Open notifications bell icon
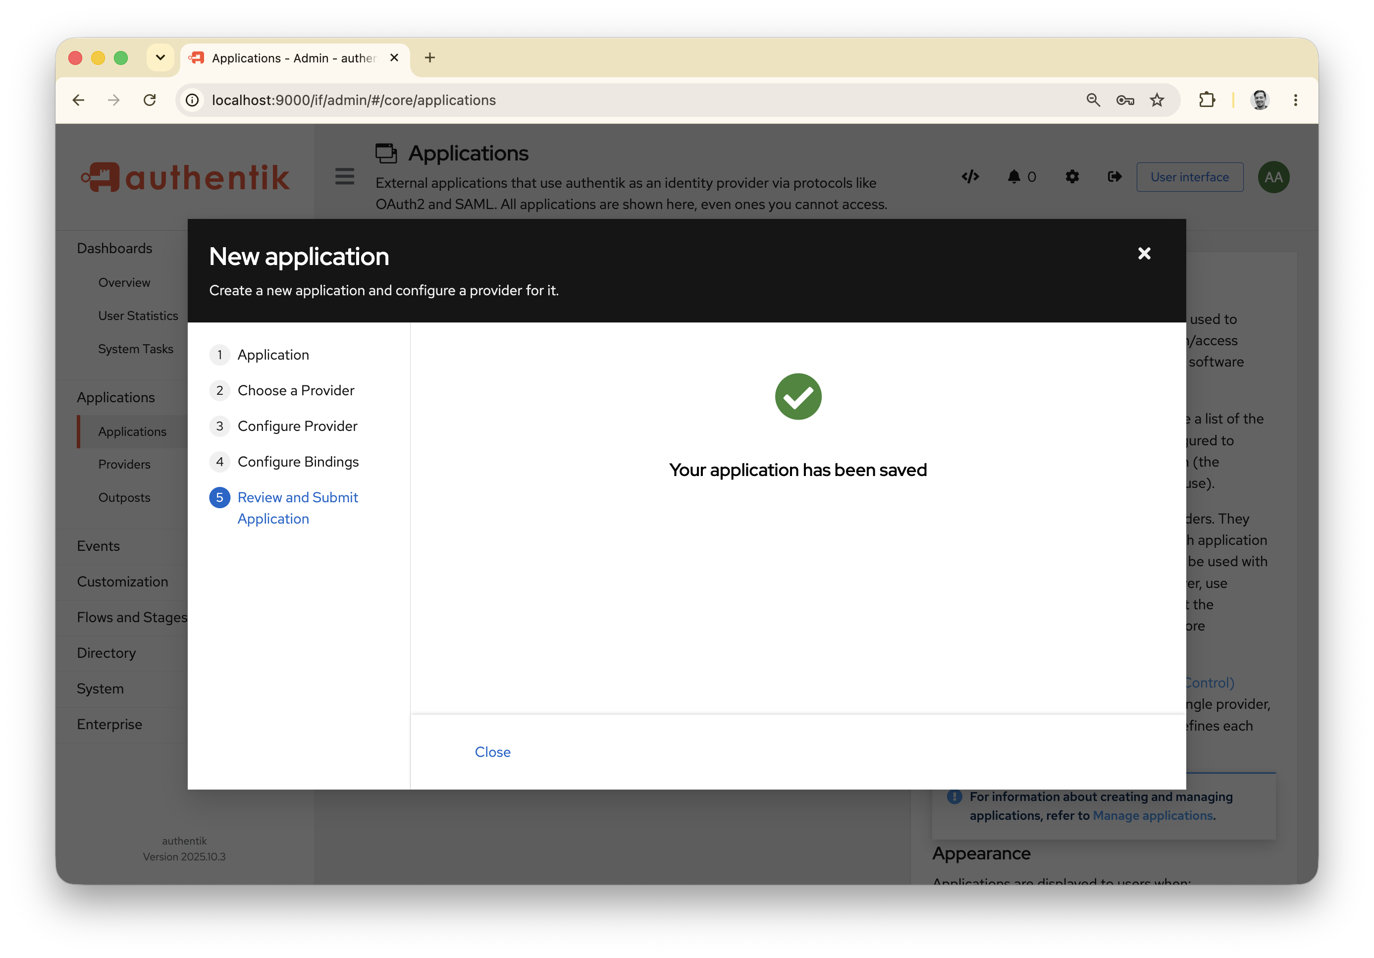The height and width of the screenshot is (958, 1374). pyautogui.click(x=1013, y=176)
